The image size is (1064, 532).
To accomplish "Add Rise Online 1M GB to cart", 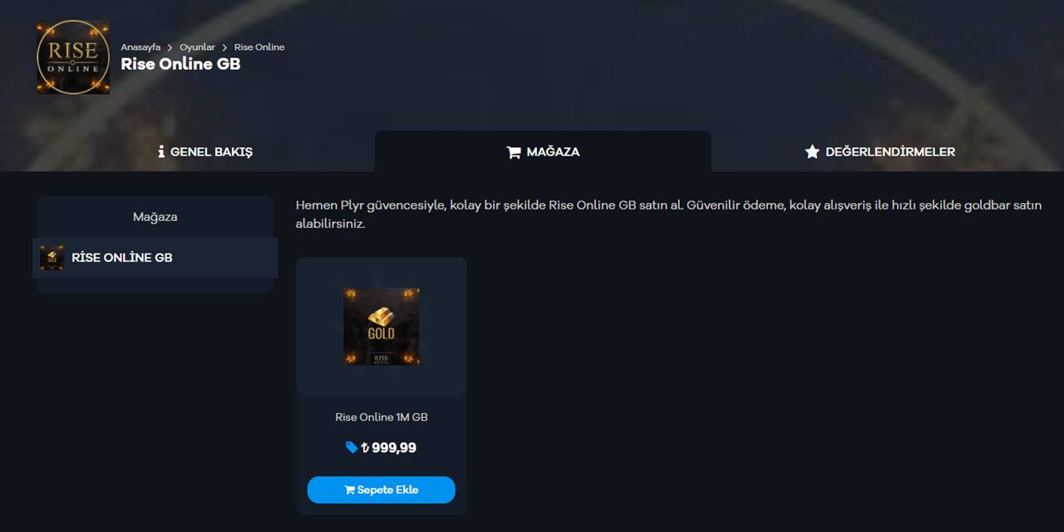I will click(382, 490).
